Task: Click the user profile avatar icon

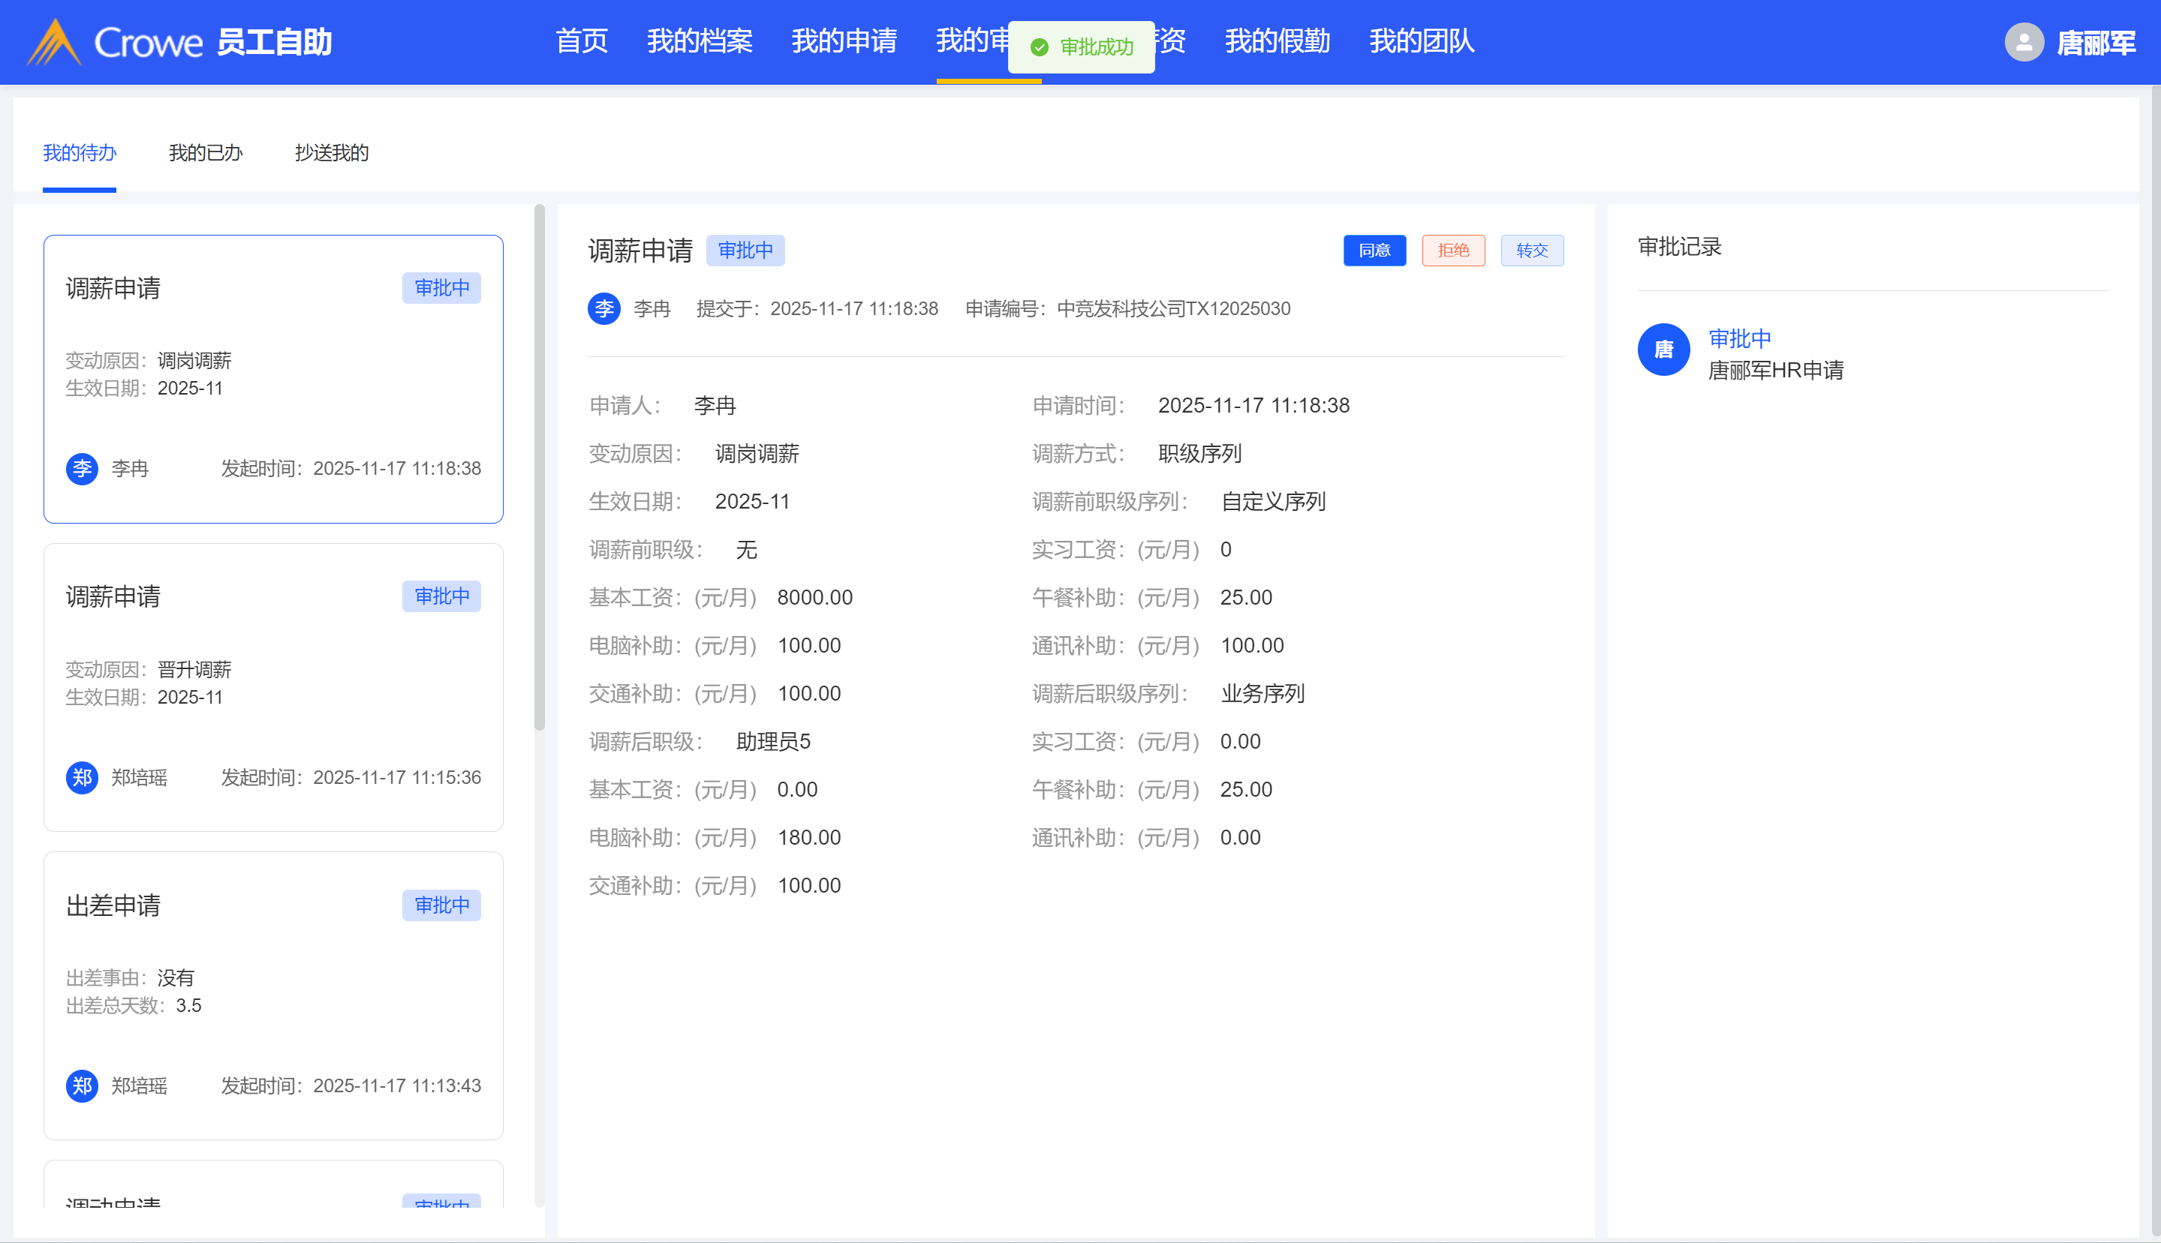Action: pos(2024,42)
